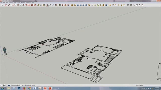Viewport: 161px width, 90px height.
Task: Open the Edit menu
Action: [4, 3]
